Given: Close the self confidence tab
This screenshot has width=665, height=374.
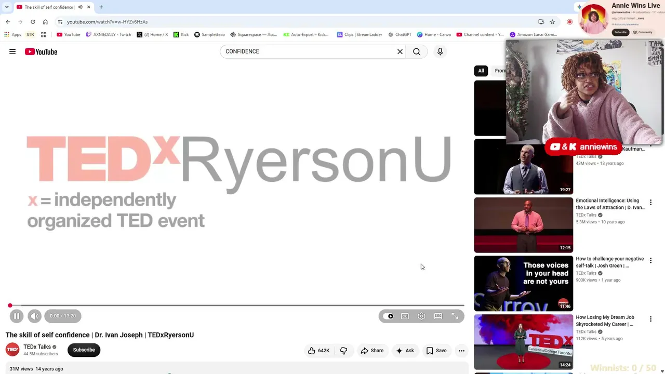Looking at the screenshot, I should [88, 7].
